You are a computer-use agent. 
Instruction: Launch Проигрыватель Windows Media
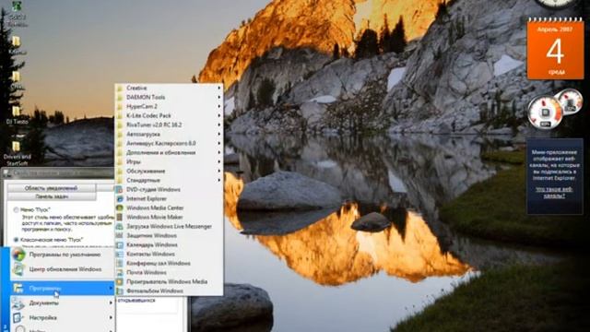[169, 281]
